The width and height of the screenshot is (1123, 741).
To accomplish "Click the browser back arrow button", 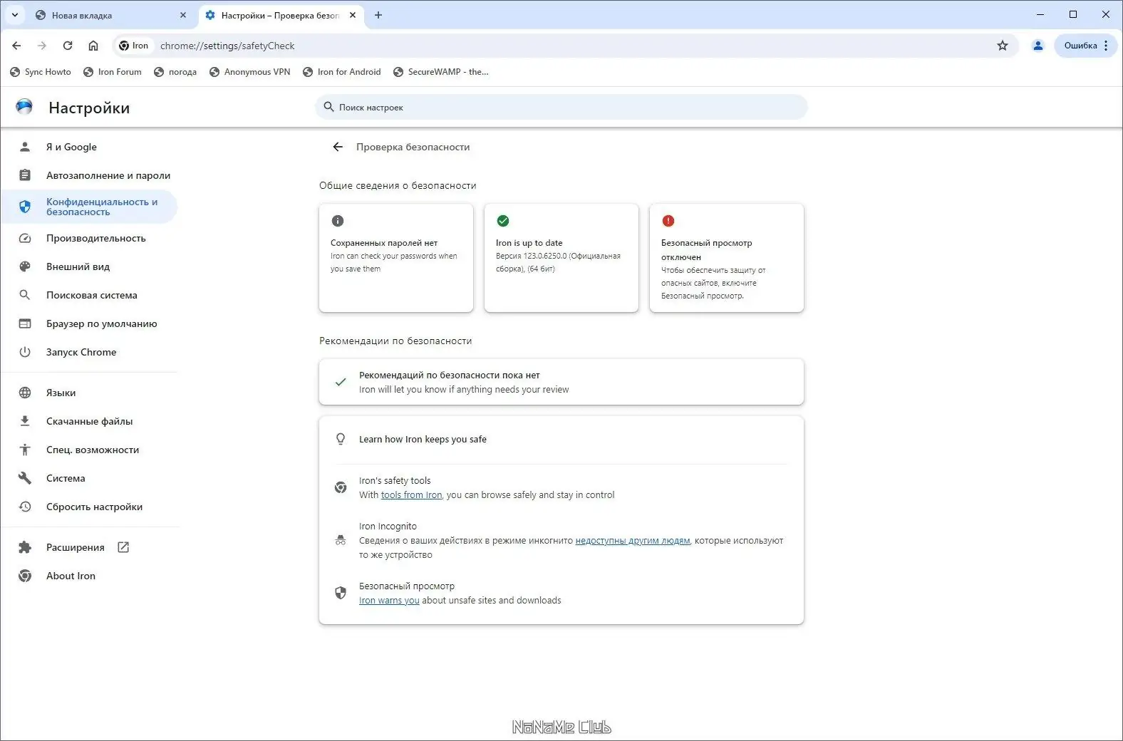I will point(16,46).
